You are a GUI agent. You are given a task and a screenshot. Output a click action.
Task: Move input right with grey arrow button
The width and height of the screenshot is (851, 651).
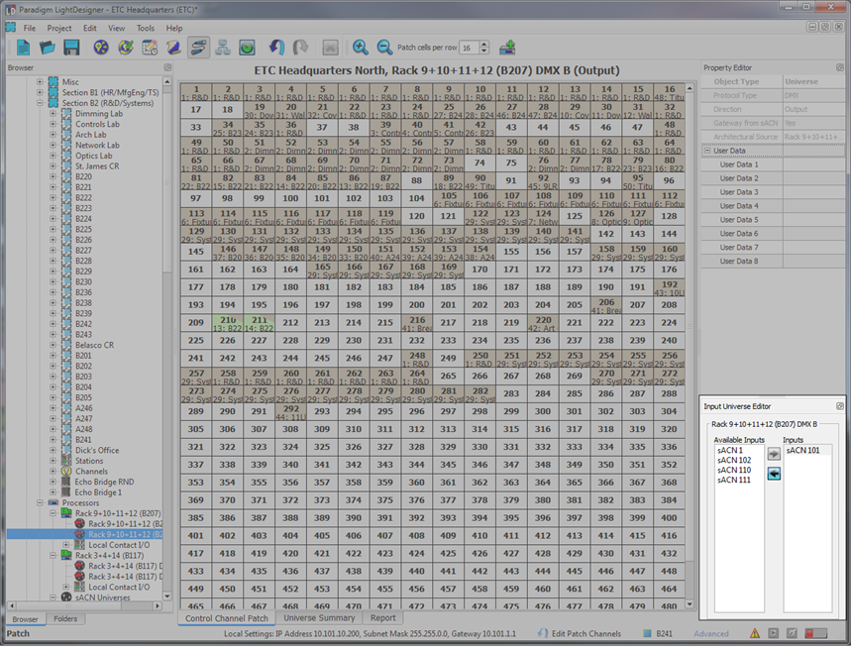[774, 454]
